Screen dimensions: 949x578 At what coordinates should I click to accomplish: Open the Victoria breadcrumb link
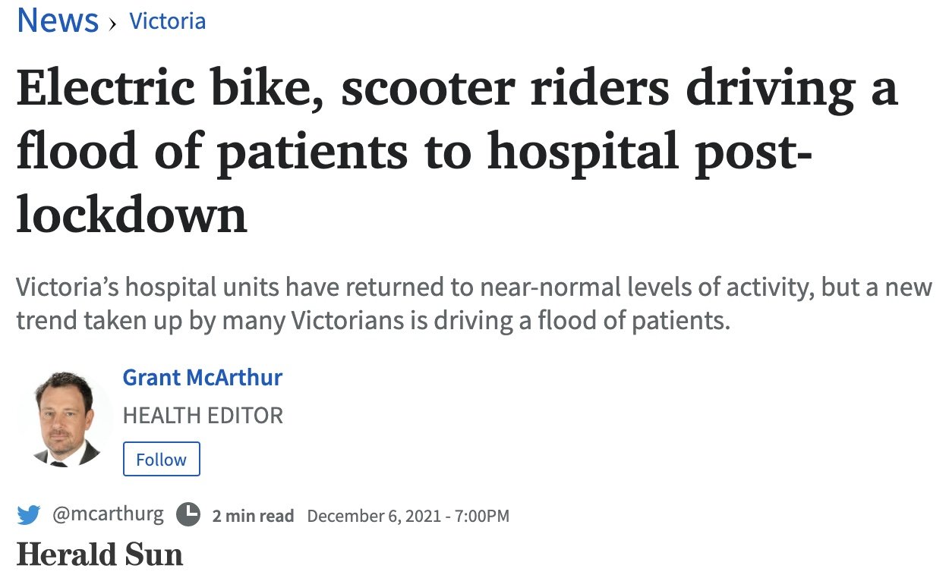coord(168,21)
